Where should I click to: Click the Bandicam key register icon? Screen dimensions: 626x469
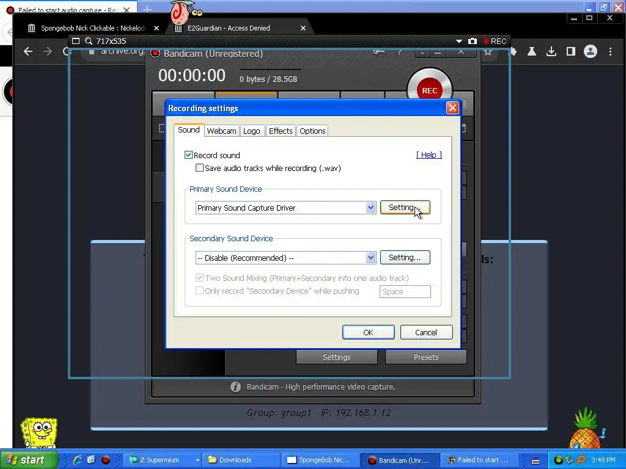tap(378, 53)
